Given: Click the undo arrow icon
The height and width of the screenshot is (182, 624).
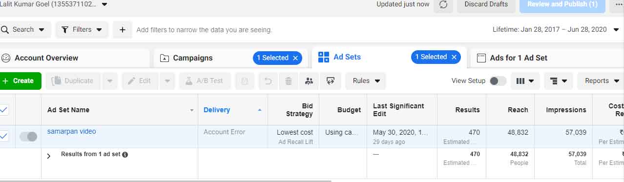Looking at the screenshot, I should click(x=268, y=81).
